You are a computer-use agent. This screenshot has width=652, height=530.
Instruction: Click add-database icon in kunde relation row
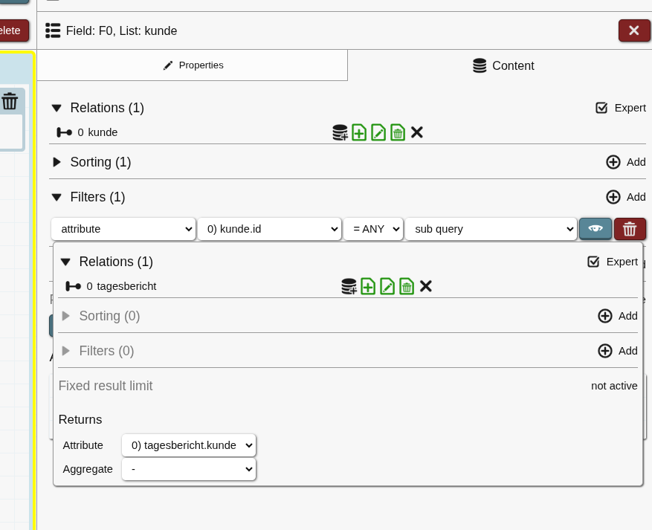click(340, 132)
